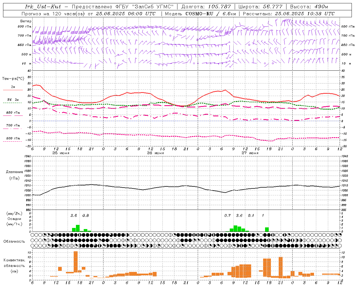Select the precipitation total "0.1"
The height and width of the screenshot is (285, 356).
pyautogui.click(x=251, y=215)
